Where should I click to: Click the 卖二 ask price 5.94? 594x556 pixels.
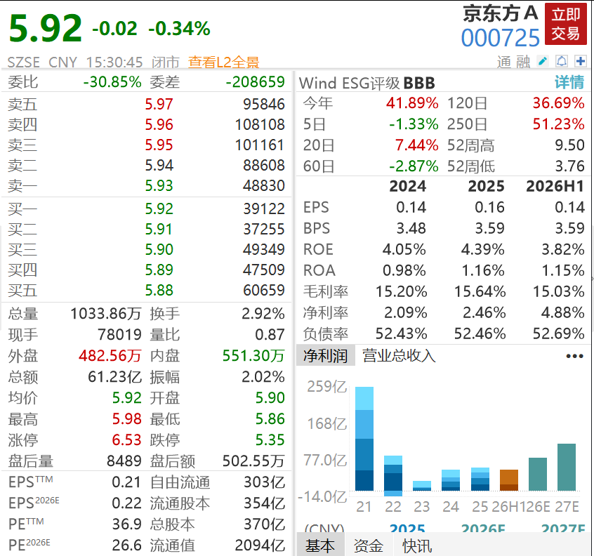(159, 165)
